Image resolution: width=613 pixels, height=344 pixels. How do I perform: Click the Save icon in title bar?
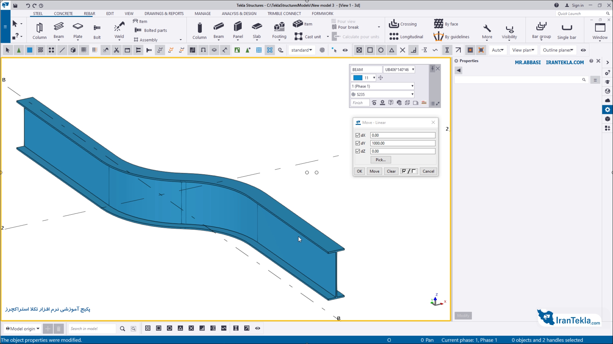(15, 6)
